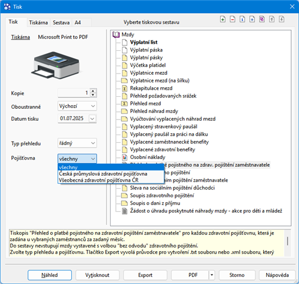Increase Kopie count with the up spinner
Image resolution: width=299 pixels, height=284 pixels.
[x=93, y=91]
